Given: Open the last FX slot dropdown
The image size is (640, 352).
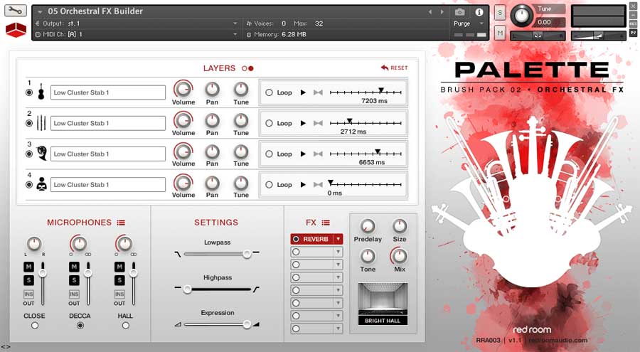Looking at the screenshot, I should point(338,329).
